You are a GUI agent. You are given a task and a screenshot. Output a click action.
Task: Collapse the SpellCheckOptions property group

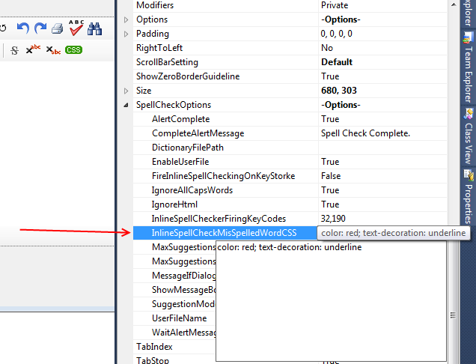coord(126,105)
